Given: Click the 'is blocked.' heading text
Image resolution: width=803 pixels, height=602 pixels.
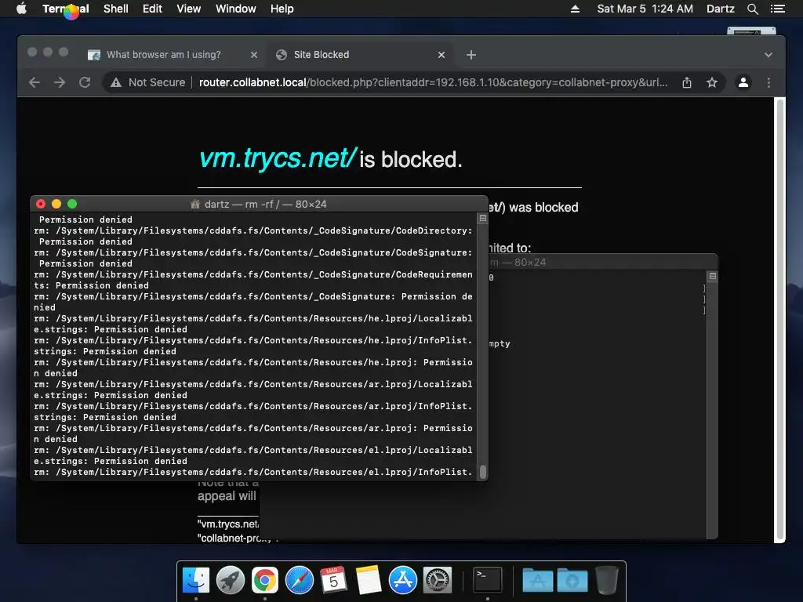Looking at the screenshot, I should (x=411, y=160).
